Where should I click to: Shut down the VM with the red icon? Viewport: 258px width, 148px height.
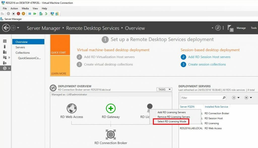[18, 14]
